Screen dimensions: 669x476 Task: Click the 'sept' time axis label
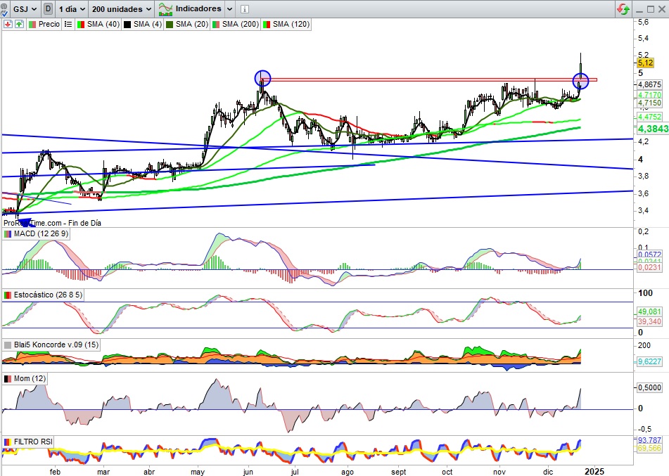[398, 472]
